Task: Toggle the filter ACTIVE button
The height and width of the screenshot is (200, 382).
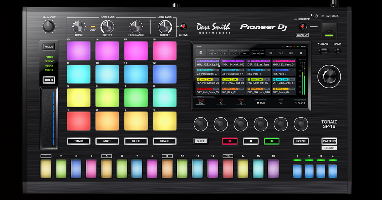Action: tap(183, 27)
